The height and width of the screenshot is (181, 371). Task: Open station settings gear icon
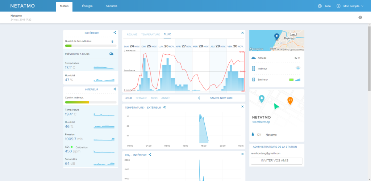pos(360,17)
